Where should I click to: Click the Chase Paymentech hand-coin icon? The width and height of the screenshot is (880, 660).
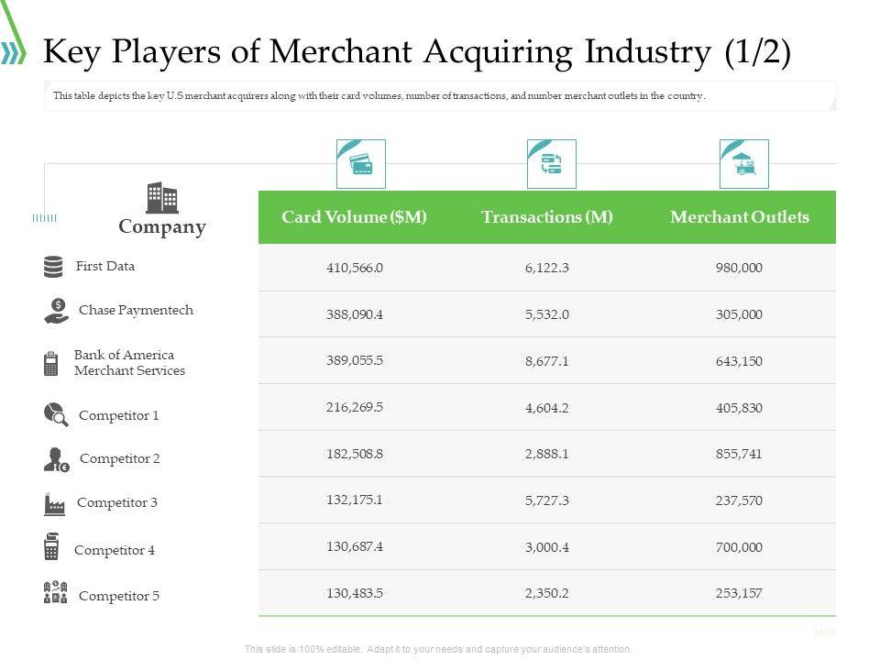click(x=56, y=311)
